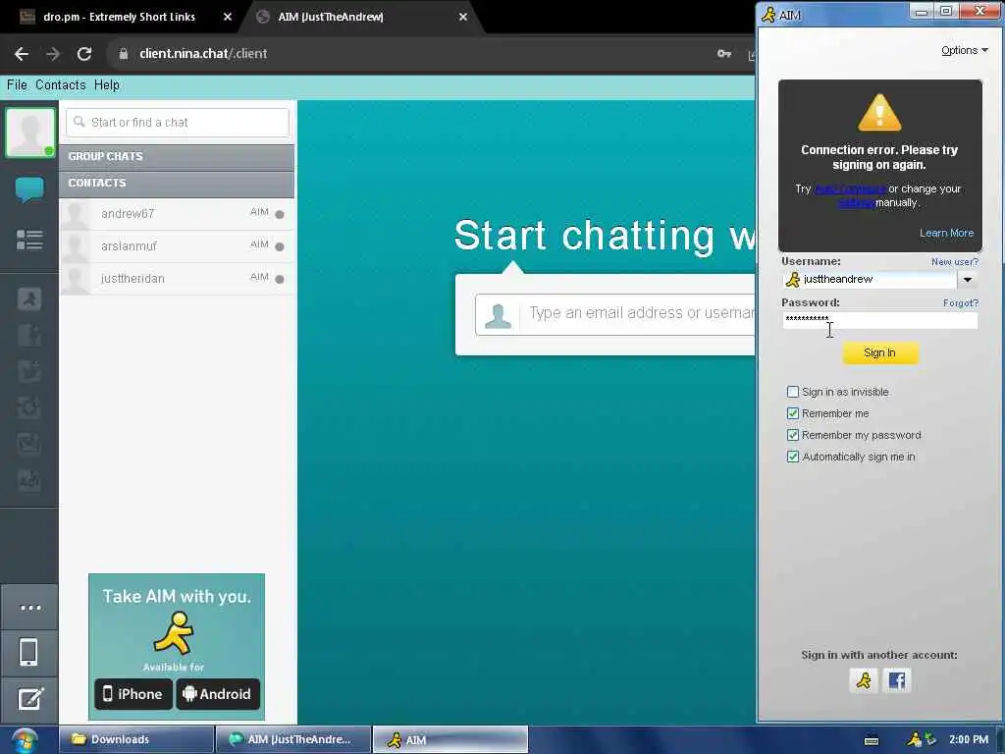Screen dimensions: 1005x754
Task: Open the compose new message icon
Action: [x=30, y=699]
